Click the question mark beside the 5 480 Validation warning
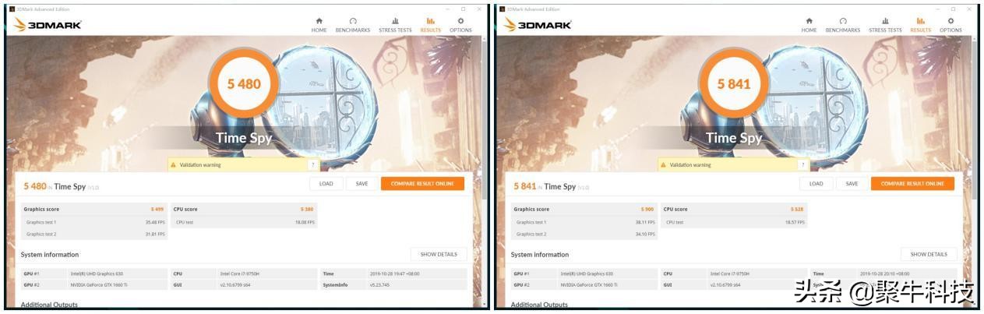Image resolution: width=984 pixels, height=314 pixels. click(x=313, y=164)
